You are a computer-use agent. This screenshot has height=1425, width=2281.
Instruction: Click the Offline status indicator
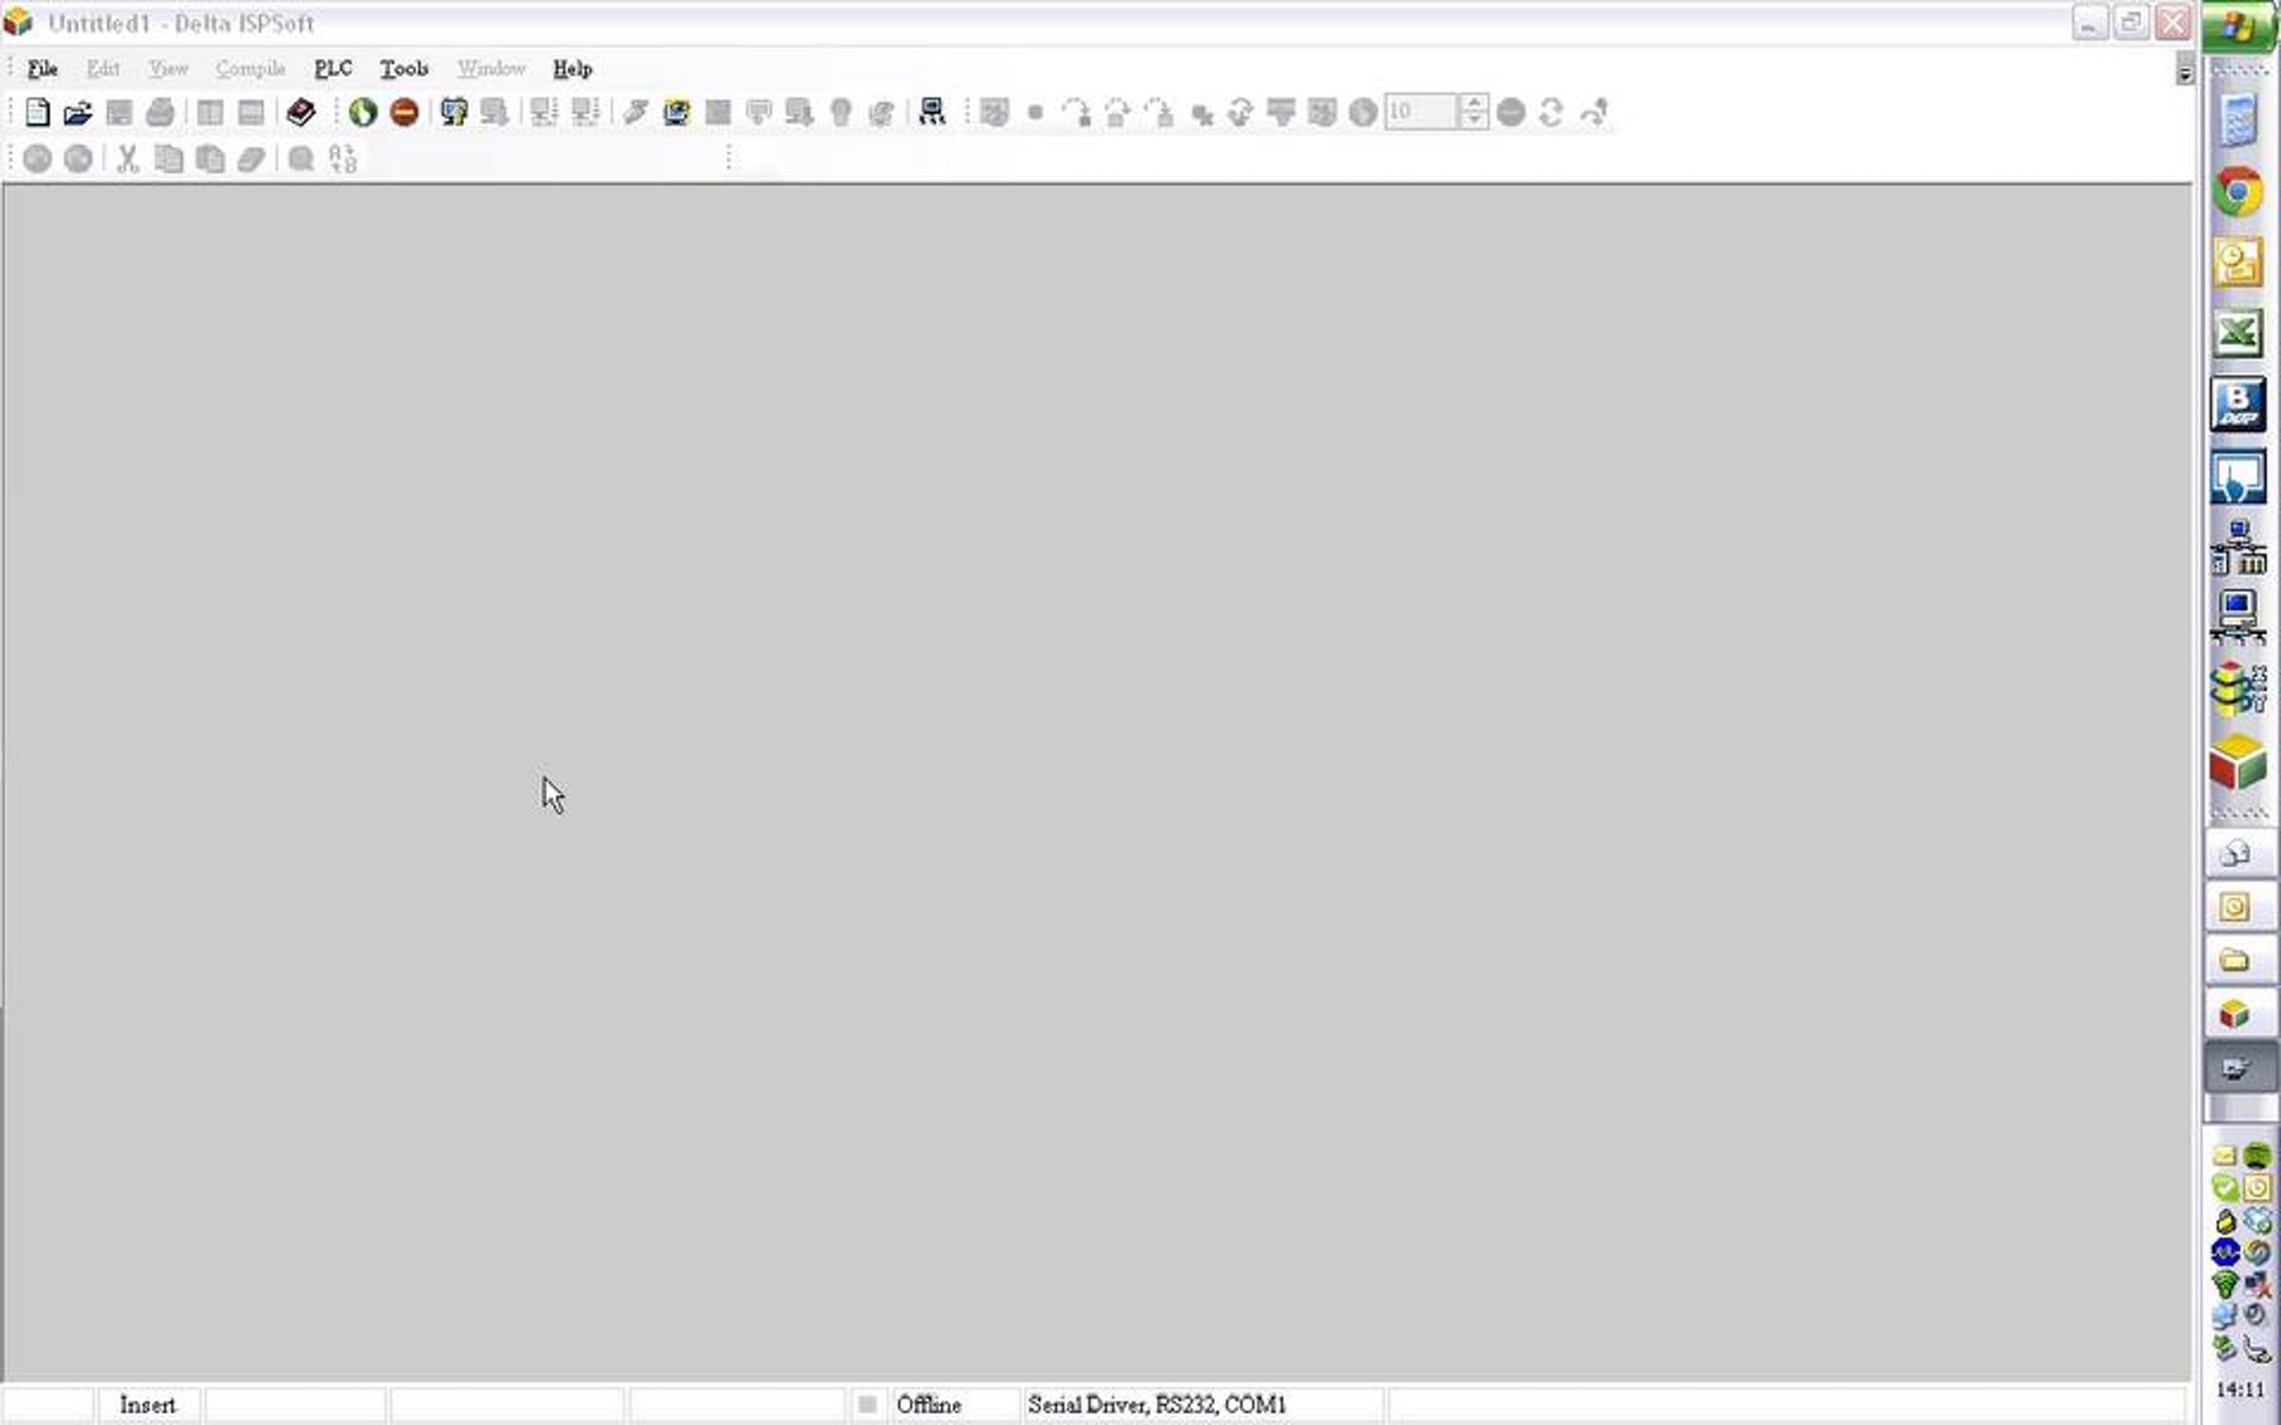coord(928,1404)
